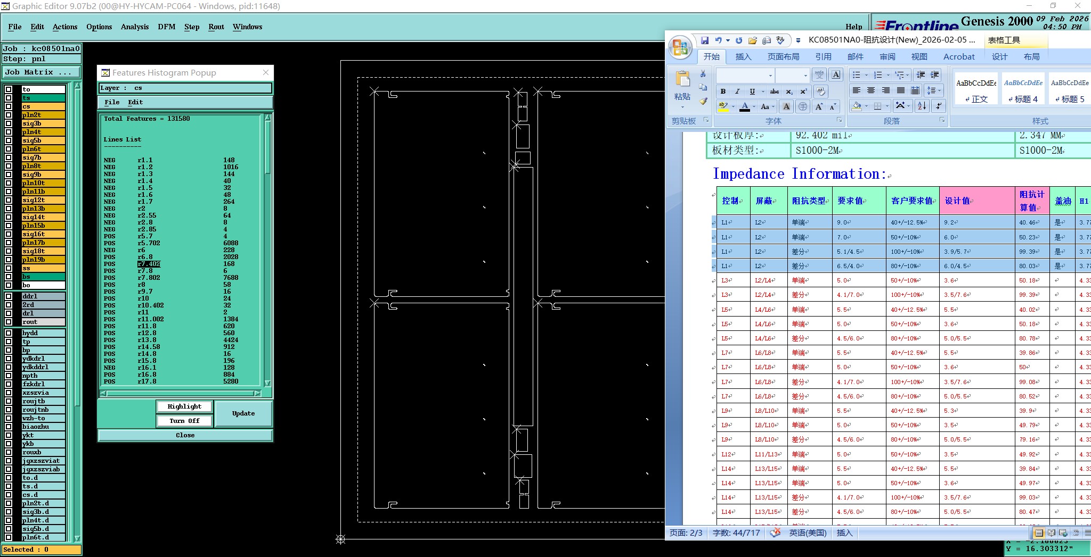Click Grow Font icon
Image resolution: width=1091 pixels, height=557 pixels.
tap(819, 106)
